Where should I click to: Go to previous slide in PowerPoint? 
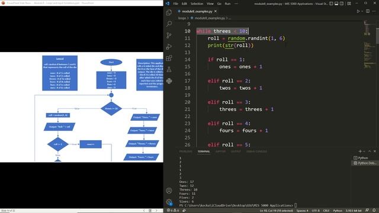point(144,211)
